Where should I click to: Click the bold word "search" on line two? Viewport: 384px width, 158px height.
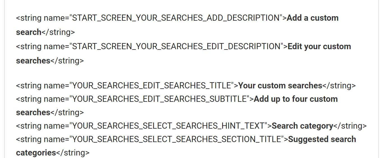pos(29,32)
